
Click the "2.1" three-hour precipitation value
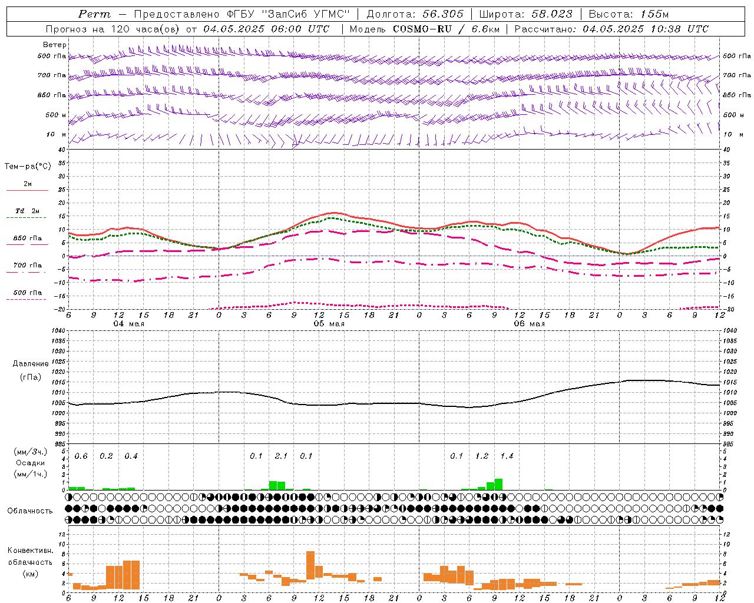coord(281,456)
